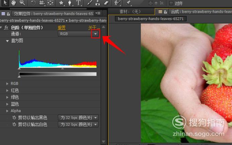
Task: Toggle lock on the Effect Controls panel
Action: (x=8, y=14)
